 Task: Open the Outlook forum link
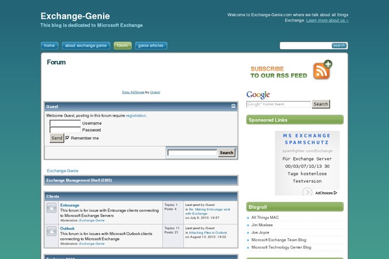pyautogui.click(x=67, y=229)
